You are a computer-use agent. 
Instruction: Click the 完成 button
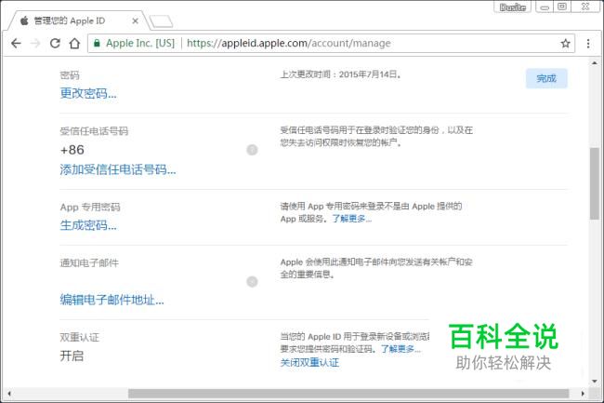pos(546,79)
